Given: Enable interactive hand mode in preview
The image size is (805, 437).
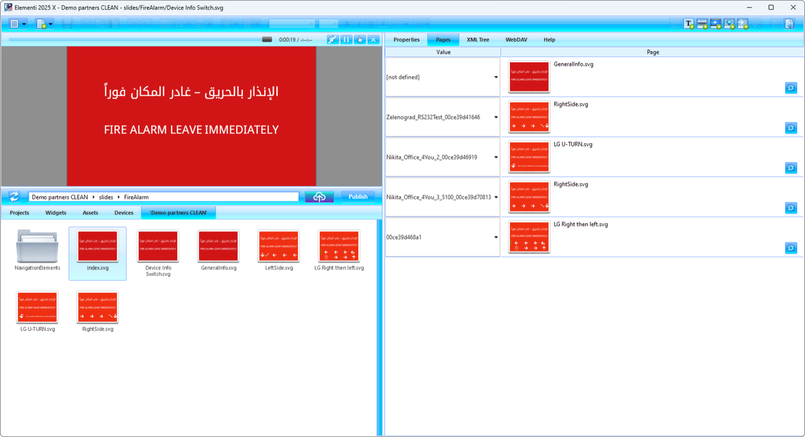Looking at the screenshot, I should 360,39.
